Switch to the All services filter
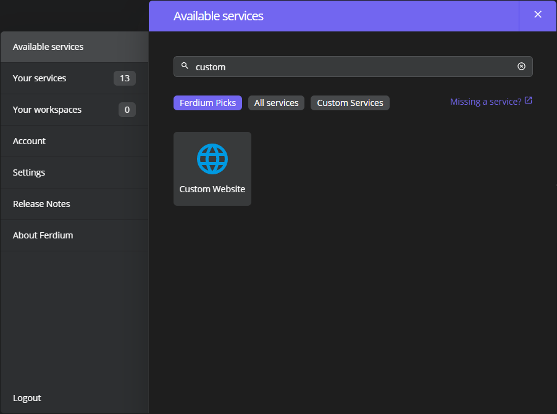This screenshot has width=557, height=414. pyautogui.click(x=276, y=103)
